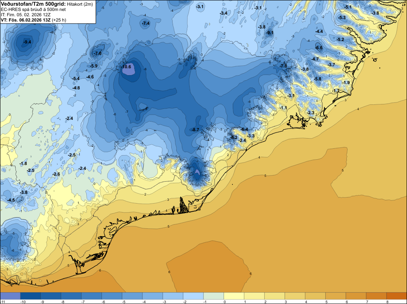Select the legend swatch labeled -4
Image resolution: width=407 pixels, height=304 pixels.
(153, 296)
